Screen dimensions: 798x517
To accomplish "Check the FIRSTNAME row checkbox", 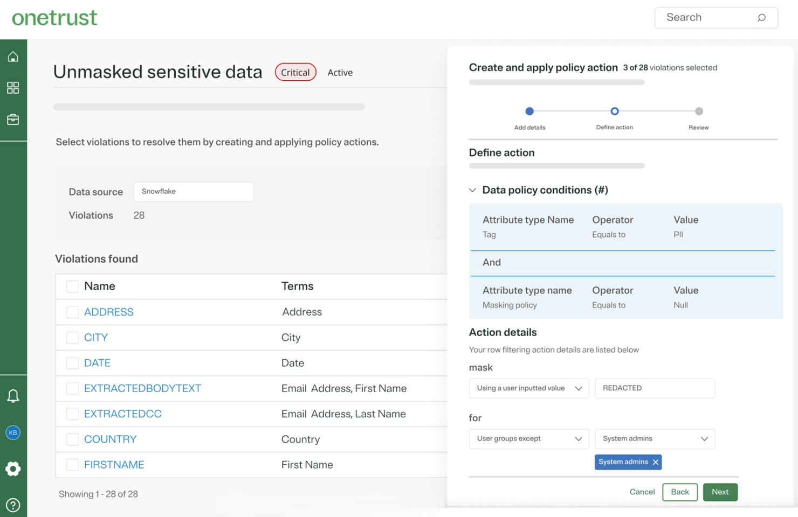I will point(72,465).
